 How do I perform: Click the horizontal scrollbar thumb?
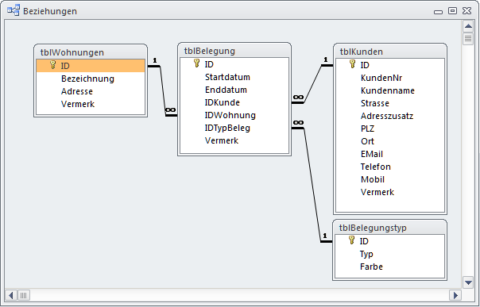24,295
